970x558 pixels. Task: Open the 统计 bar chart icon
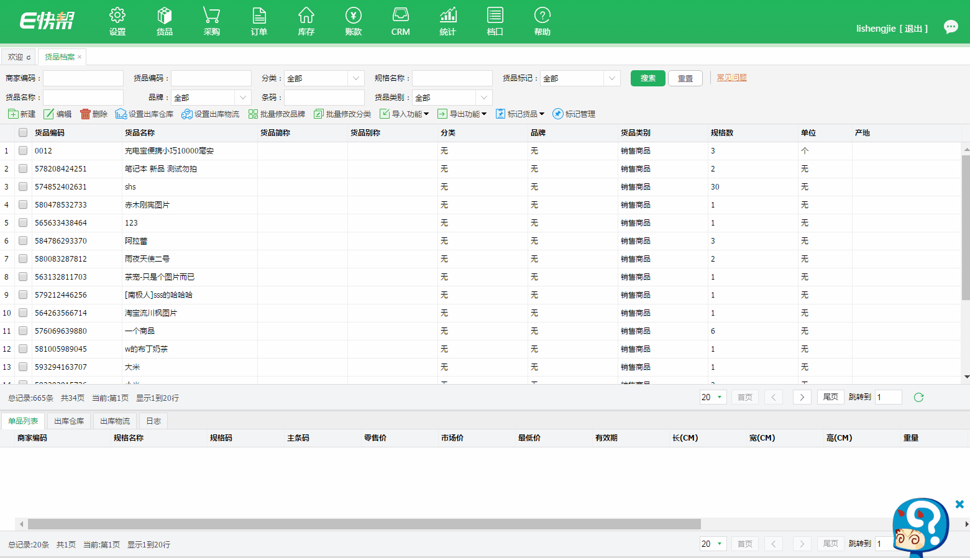click(x=448, y=21)
